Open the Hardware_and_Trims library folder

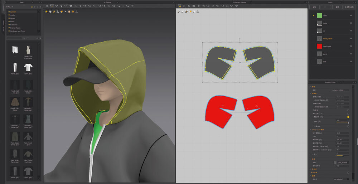click(18, 31)
